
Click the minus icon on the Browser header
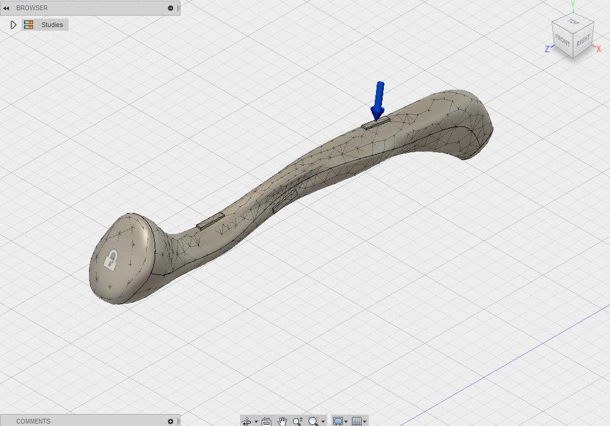click(x=170, y=8)
